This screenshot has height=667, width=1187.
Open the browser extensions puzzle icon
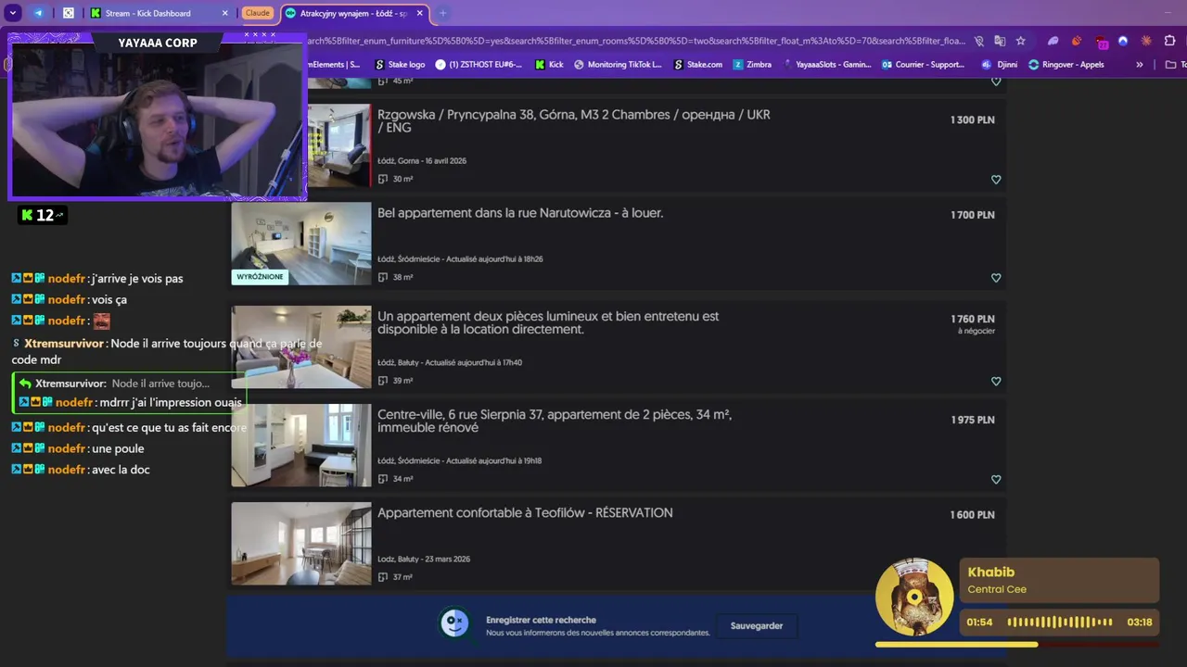[x=1169, y=41]
